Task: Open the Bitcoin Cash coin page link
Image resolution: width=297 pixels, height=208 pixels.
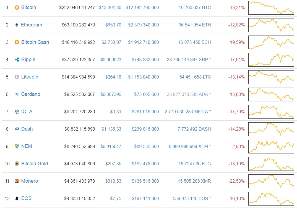Action: click(35, 42)
